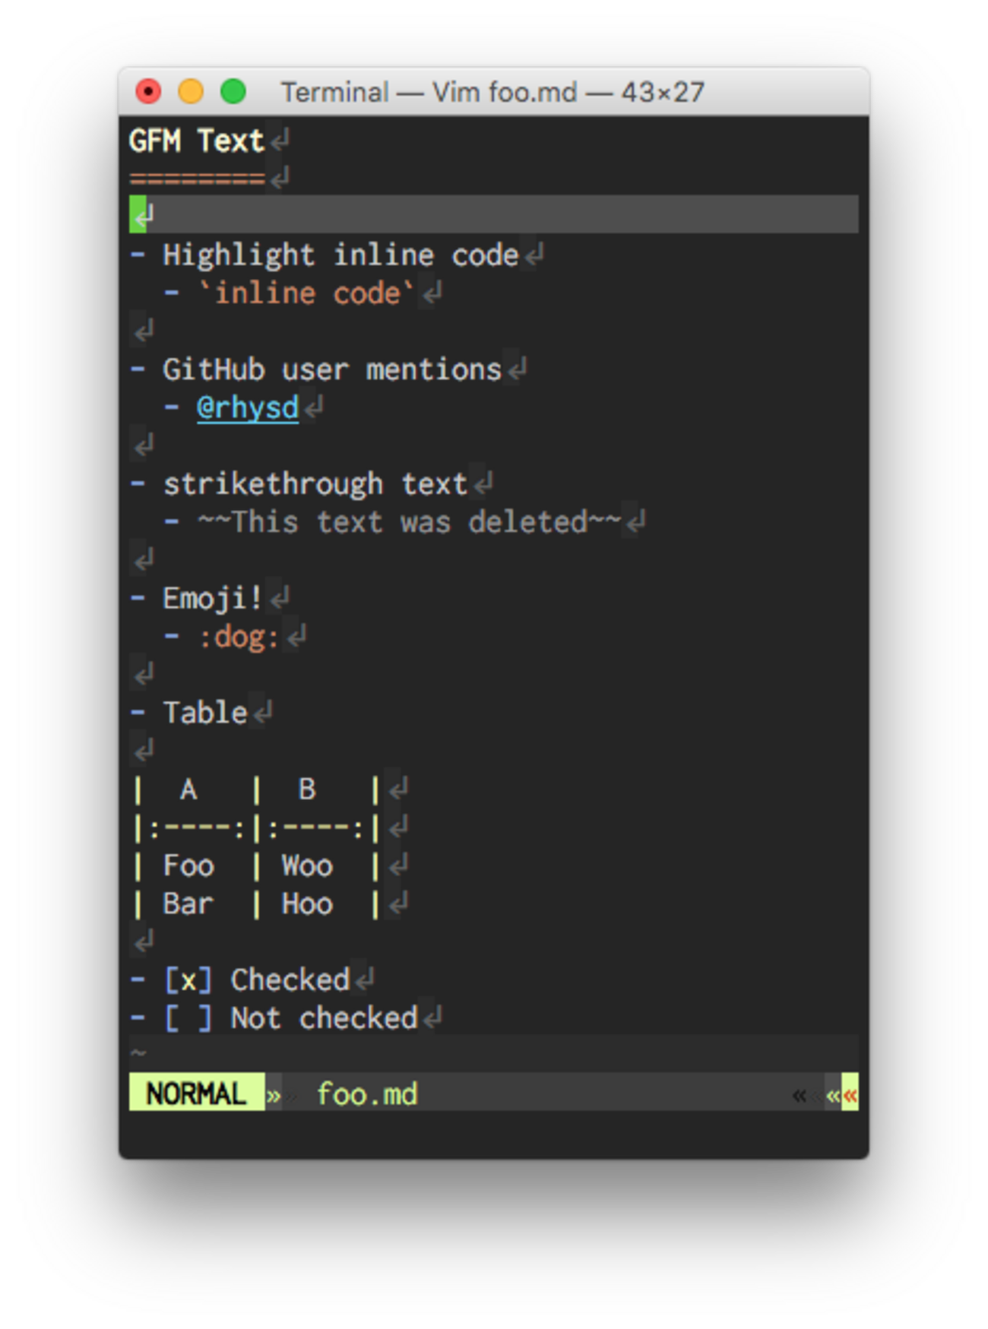The image size is (988, 1329).
Task: Click the 'GitHub user mentions' line
Action: pos(332,370)
